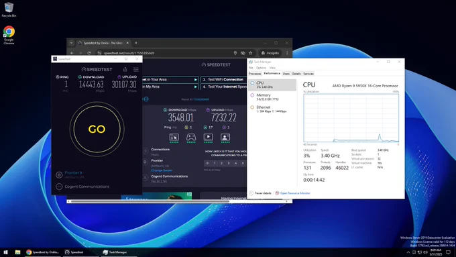Rate likelihood 4 on the survey
The width and height of the screenshot is (456, 257).
pos(236,163)
